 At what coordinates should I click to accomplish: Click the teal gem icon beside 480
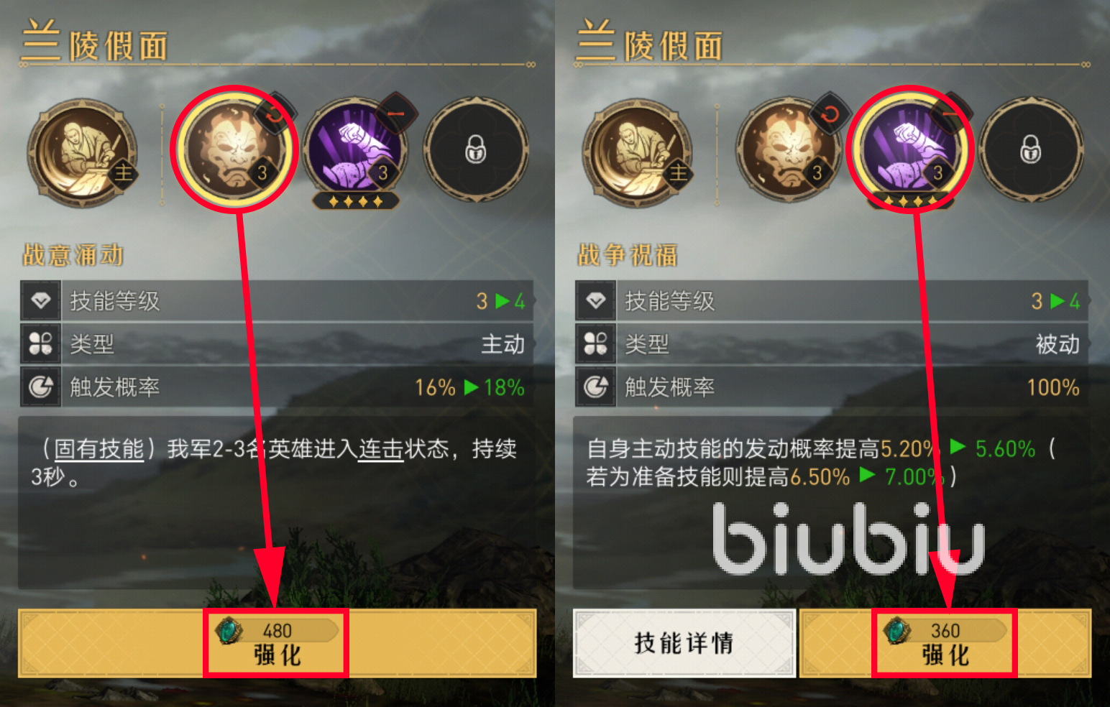point(229,630)
